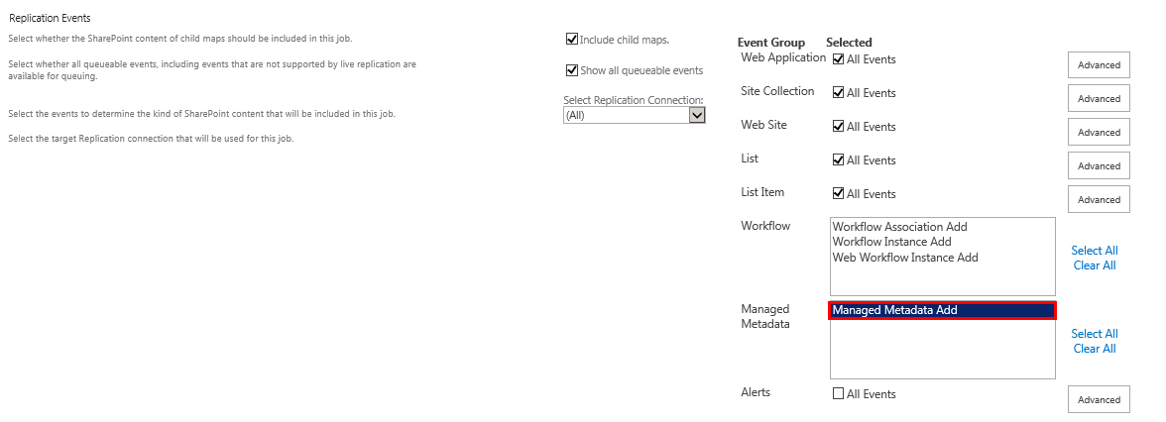This screenshot has height=422, width=1166.
Task: Toggle All Events checkbox for List
Action: coord(839,160)
